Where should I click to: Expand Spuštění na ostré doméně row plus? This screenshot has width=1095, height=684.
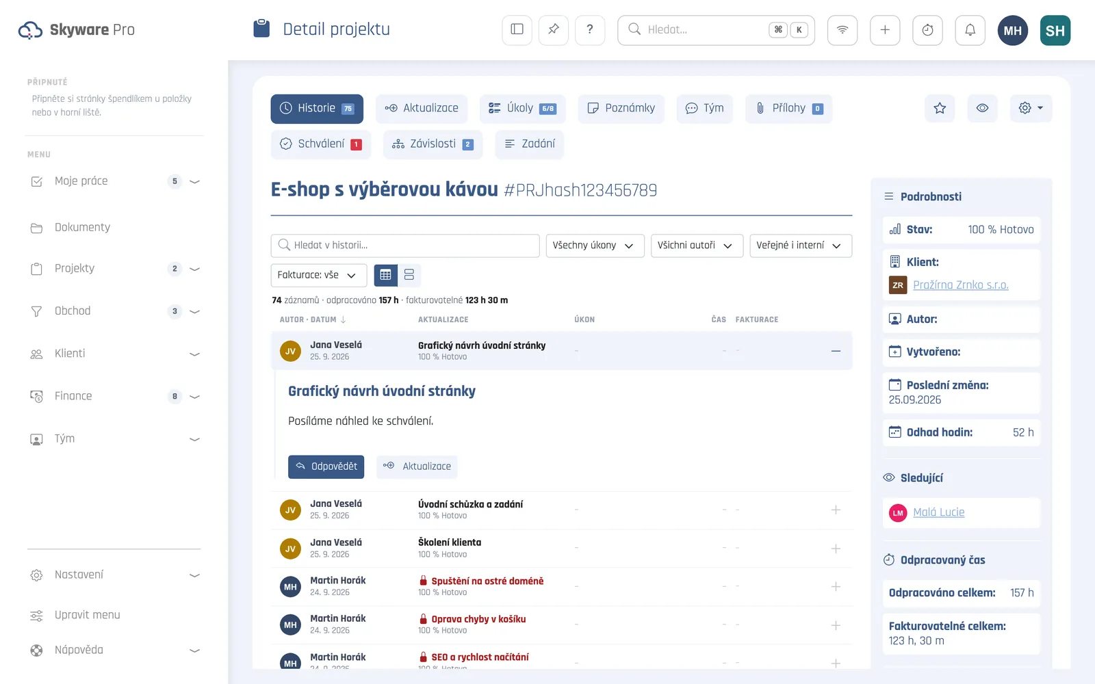[836, 586]
